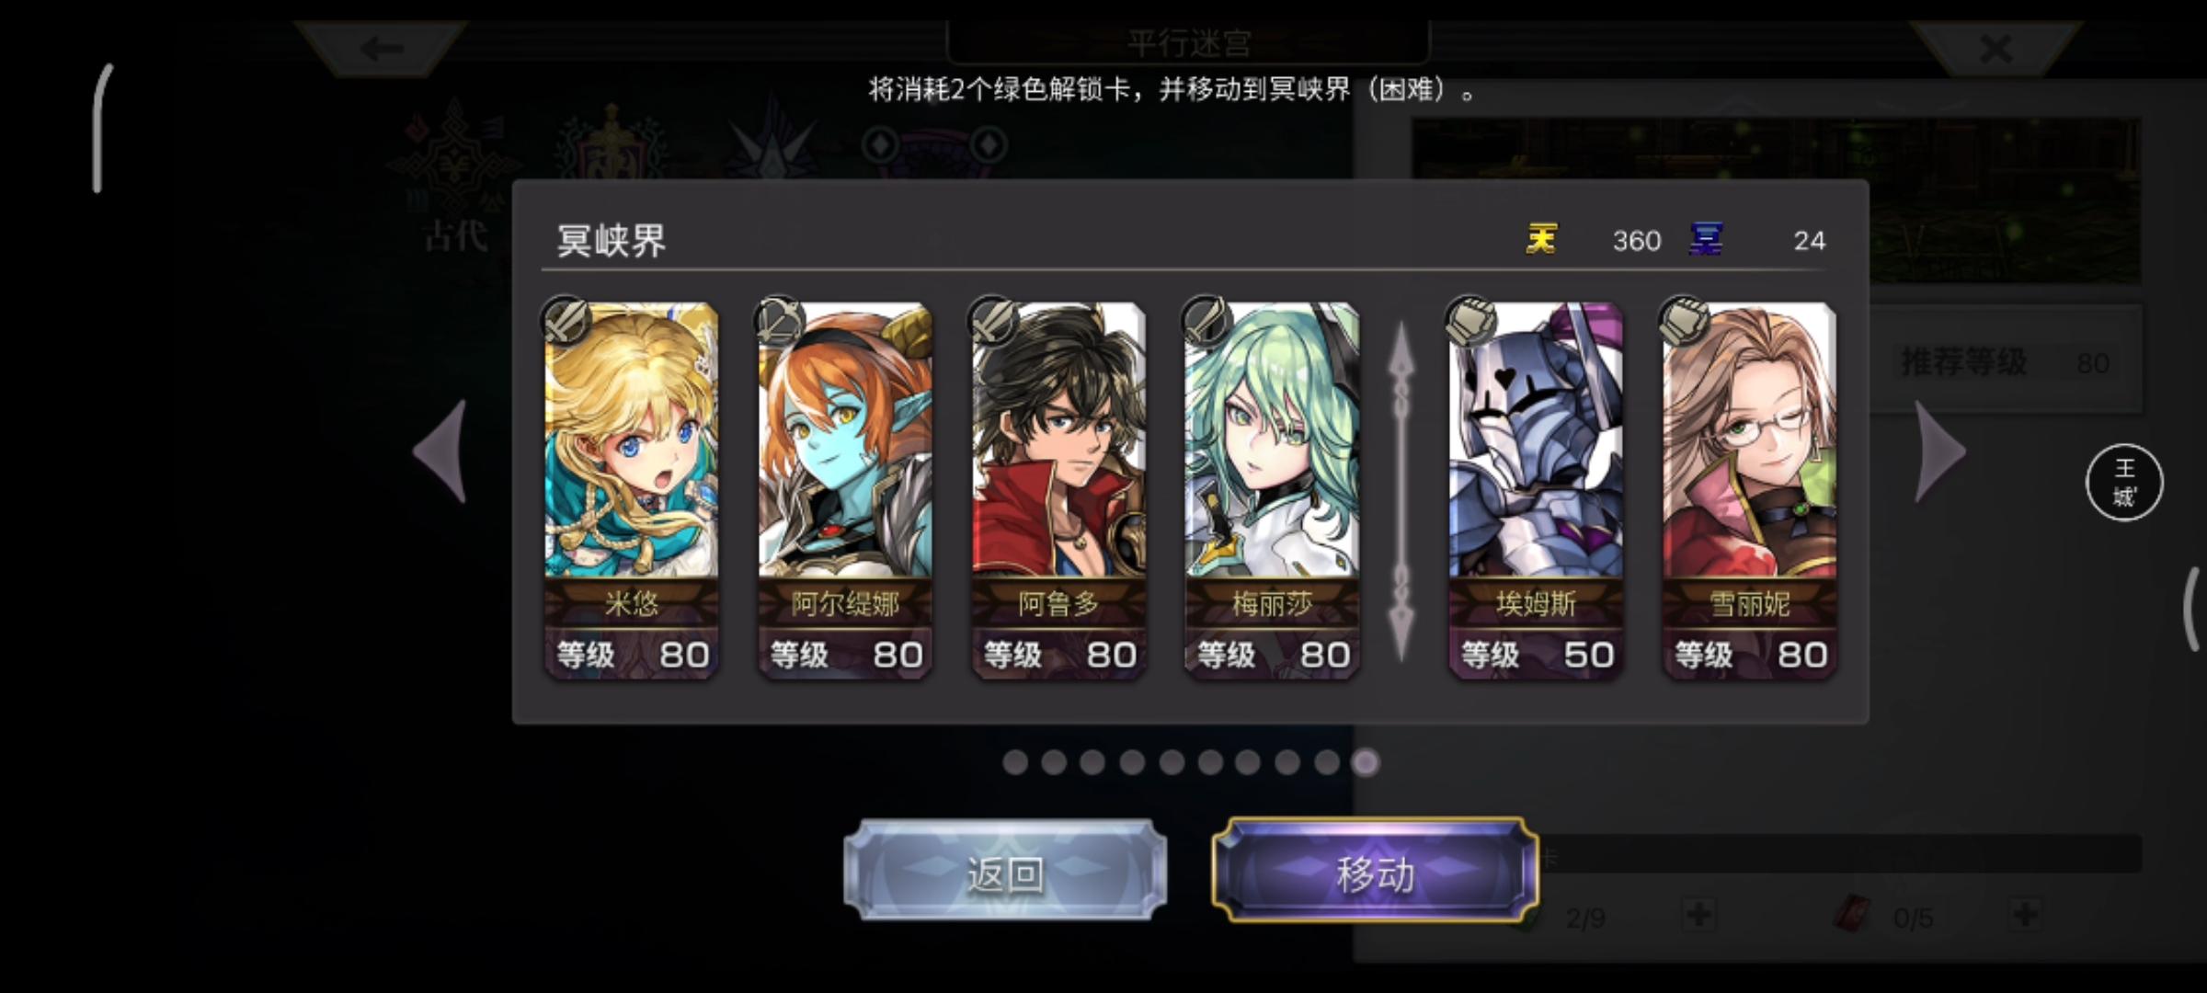This screenshot has width=2207, height=993.
Task: Click the blue 冥 element icon
Action: tap(1706, 240)
